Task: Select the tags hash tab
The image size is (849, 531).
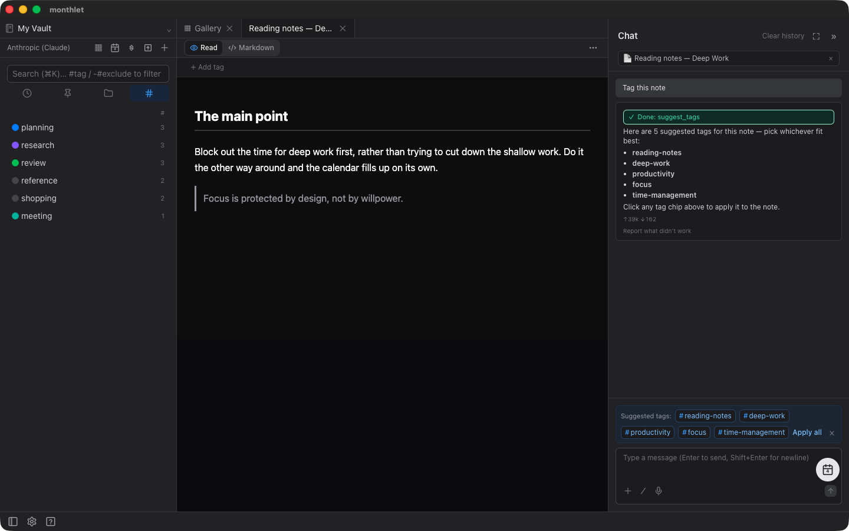Action: click(149, 93)
